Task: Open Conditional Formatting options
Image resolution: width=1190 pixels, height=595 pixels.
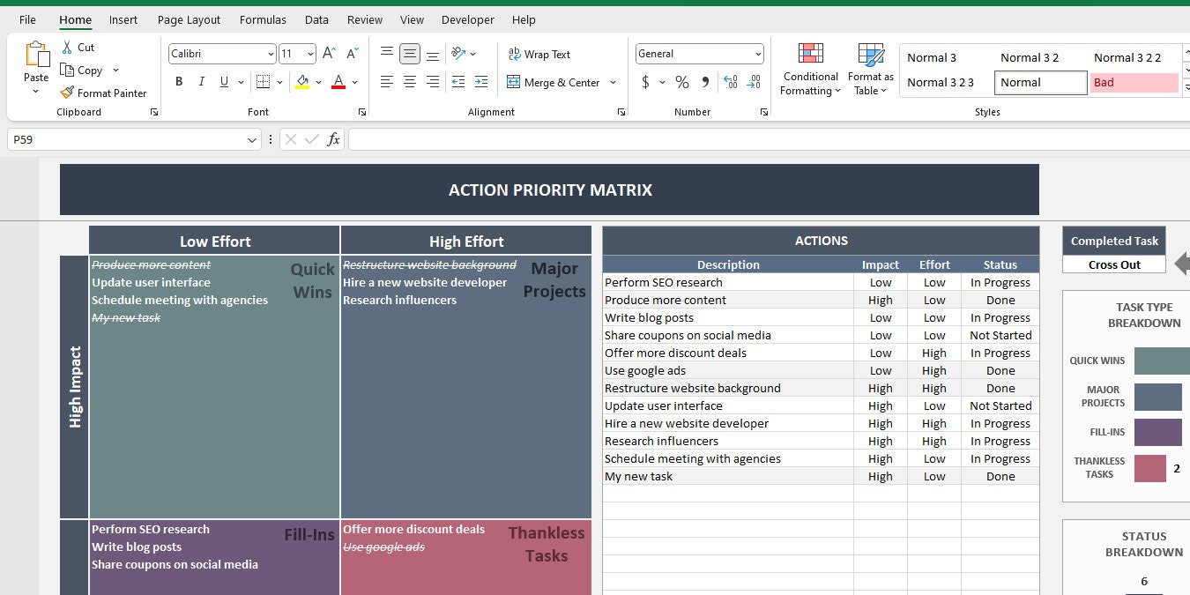Action: [x=810, y=70]
